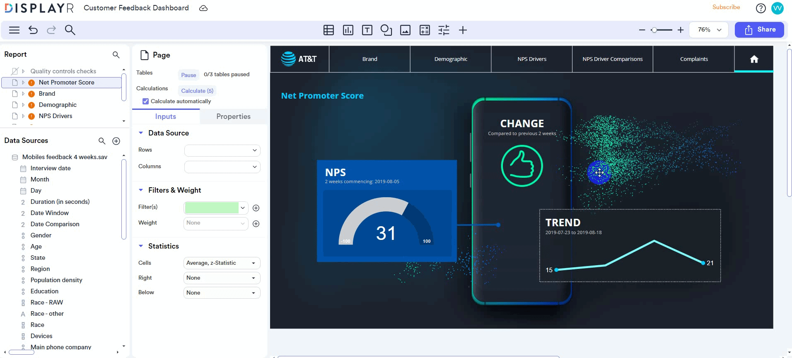Select the Interview date variable
The image size is (792, 358).
[x=51, y=168]
